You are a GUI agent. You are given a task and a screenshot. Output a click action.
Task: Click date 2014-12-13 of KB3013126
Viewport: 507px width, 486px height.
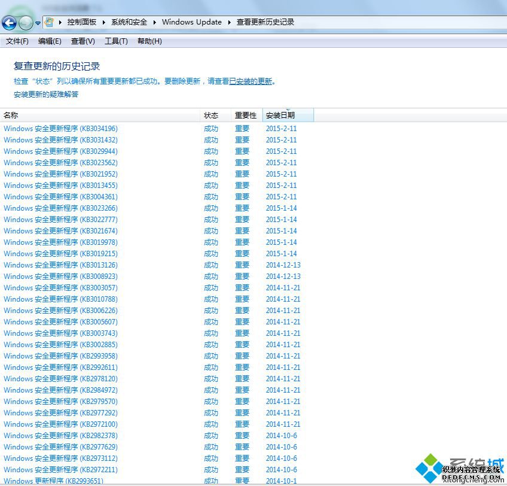tap(283, 265)
